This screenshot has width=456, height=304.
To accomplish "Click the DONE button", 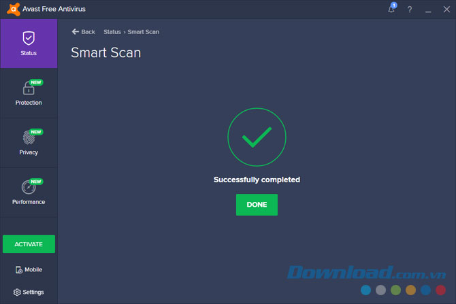I will click(257, 205).
